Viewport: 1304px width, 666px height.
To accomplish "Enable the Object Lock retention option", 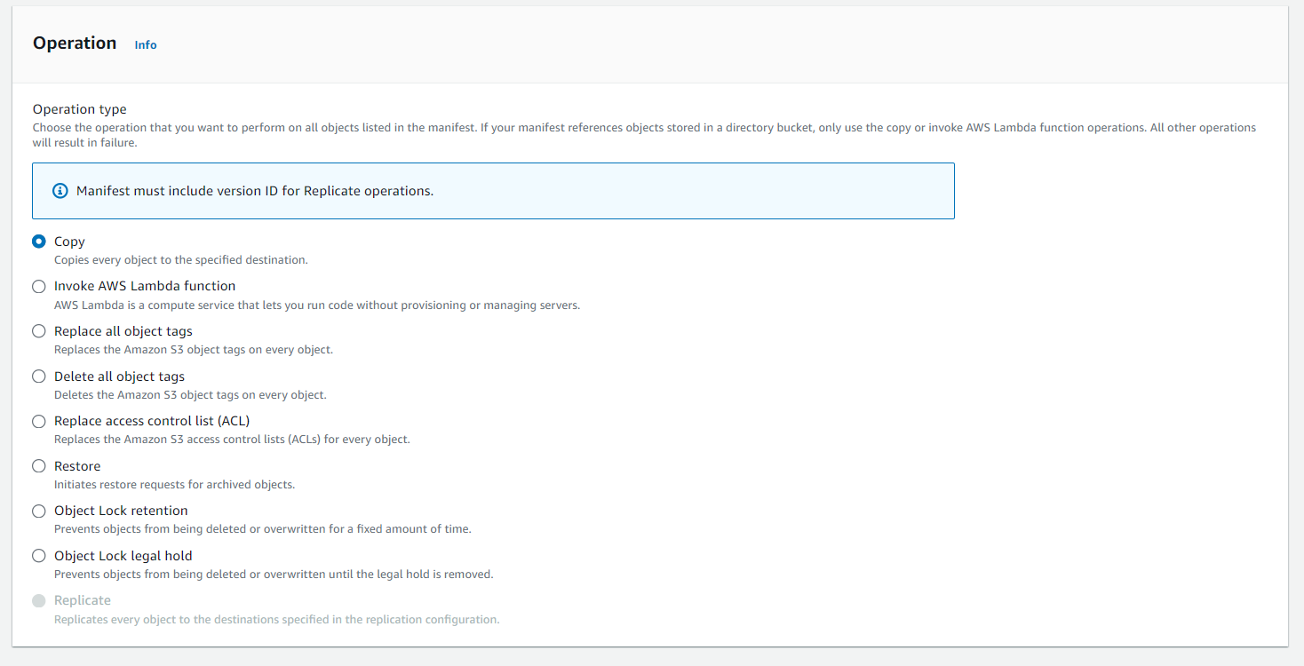I will (x=39, y=511).
